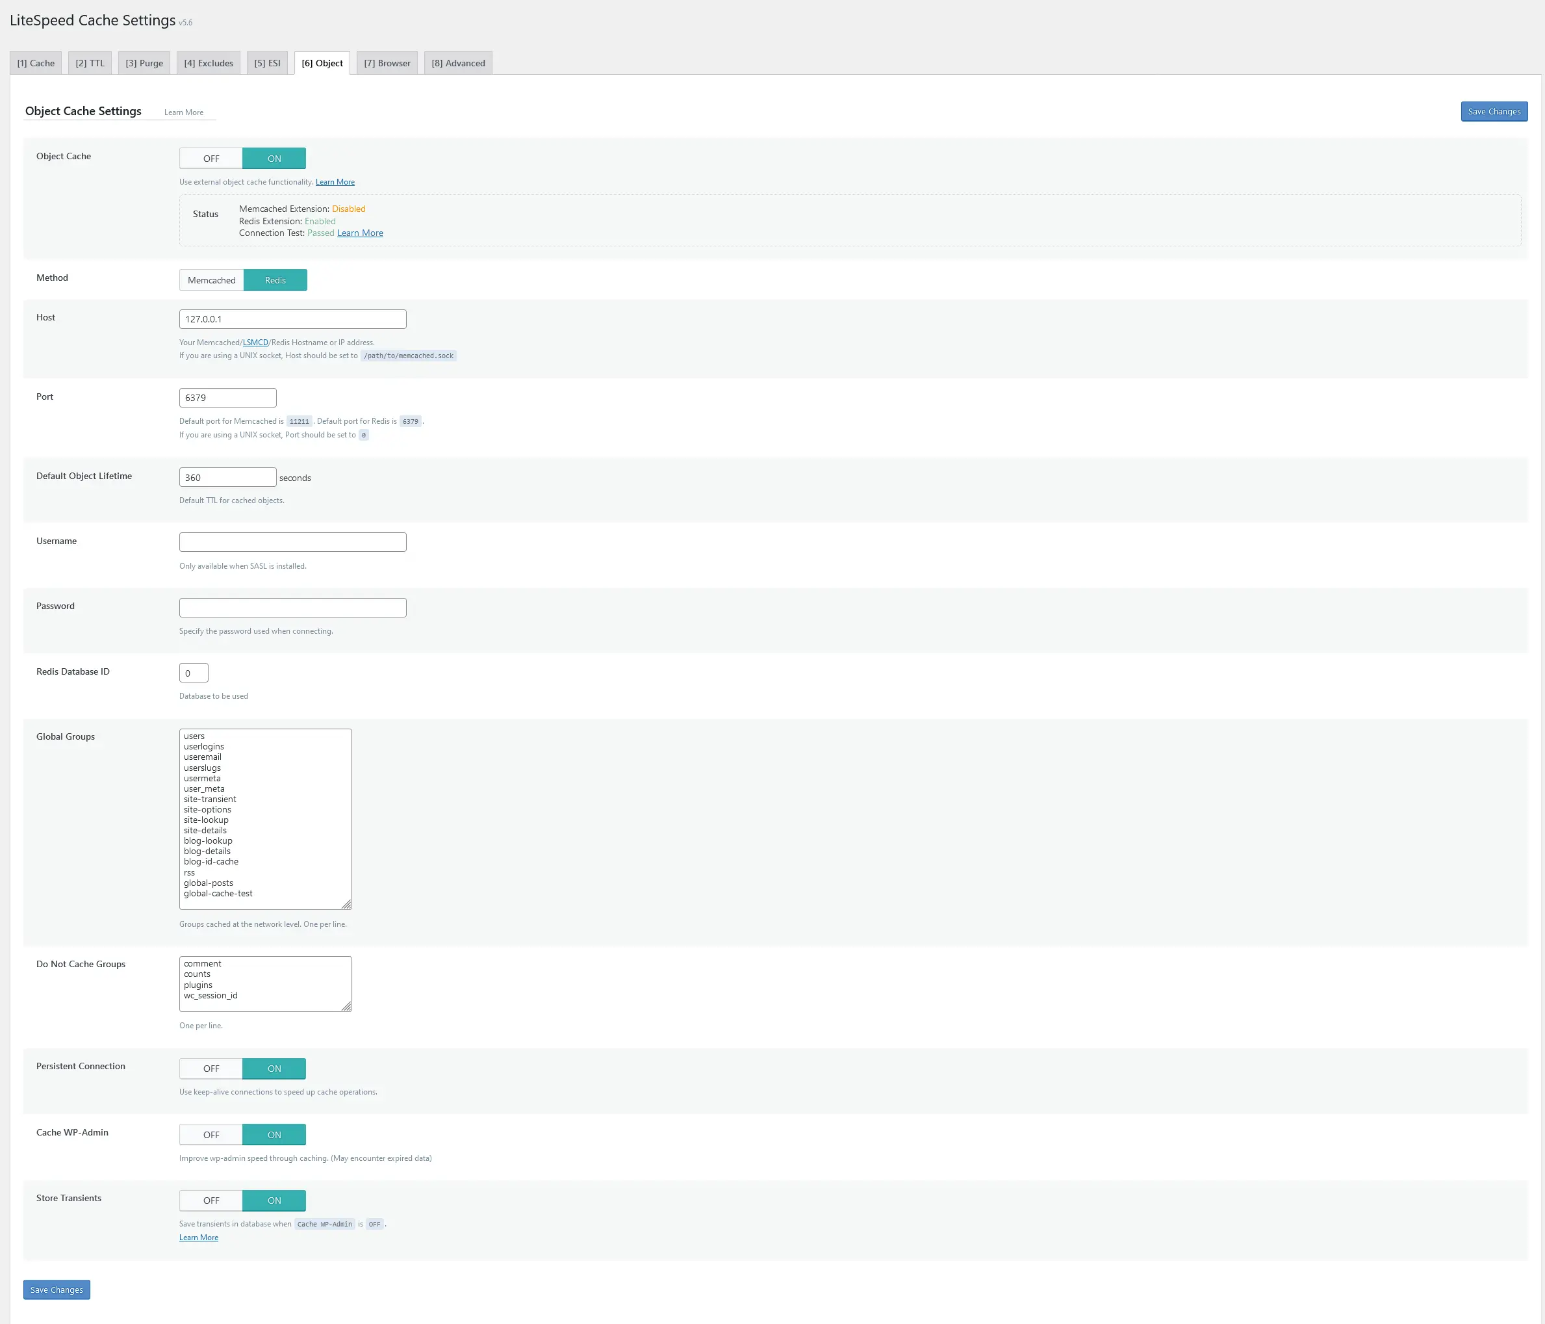
Task: Turn Object Cache OFF
Action: point(211,158)
